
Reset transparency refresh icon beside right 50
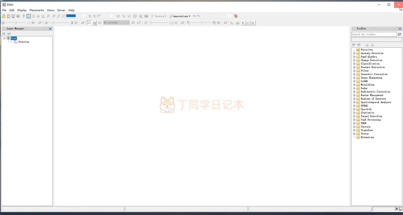(x=225, y=23)
